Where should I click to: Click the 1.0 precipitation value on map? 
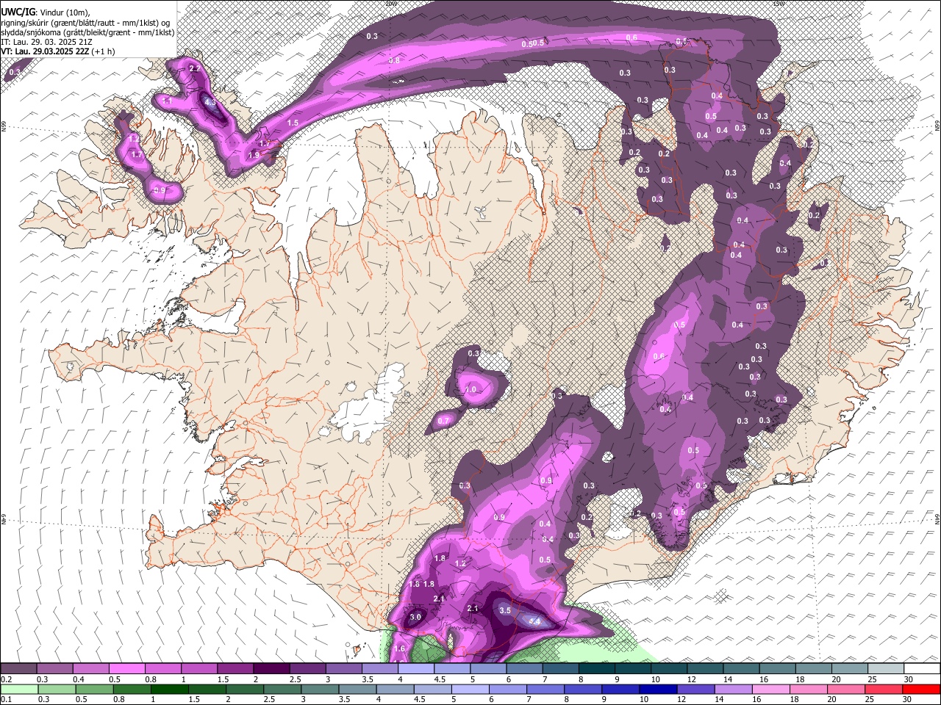[470, 389]
